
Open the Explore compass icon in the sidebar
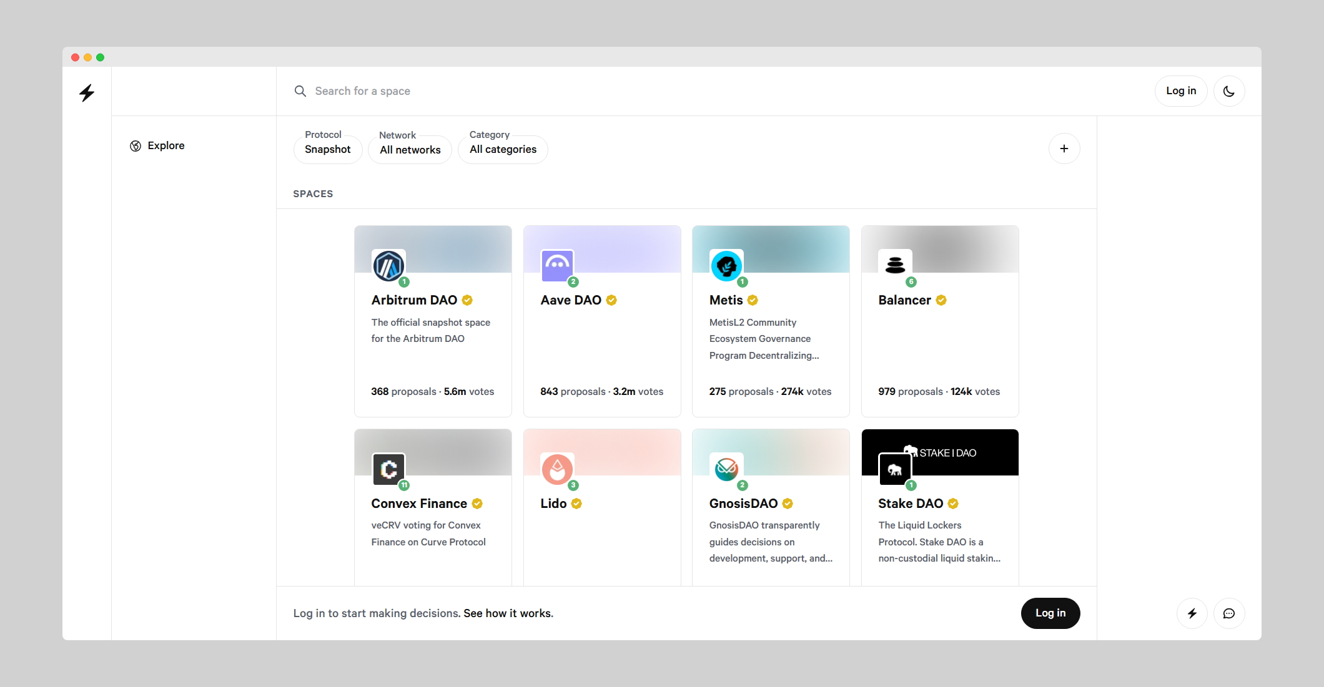(x=136, y=146)
